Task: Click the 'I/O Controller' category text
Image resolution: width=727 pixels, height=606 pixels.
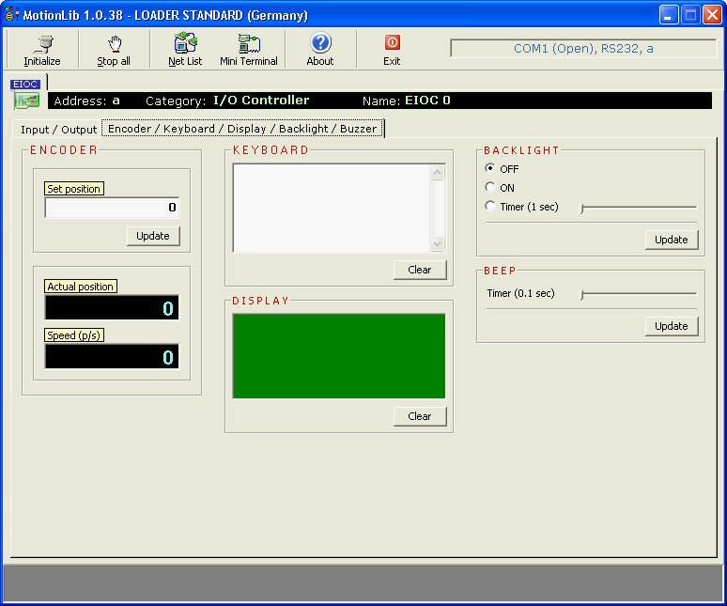Action: [x=261, y=101]
